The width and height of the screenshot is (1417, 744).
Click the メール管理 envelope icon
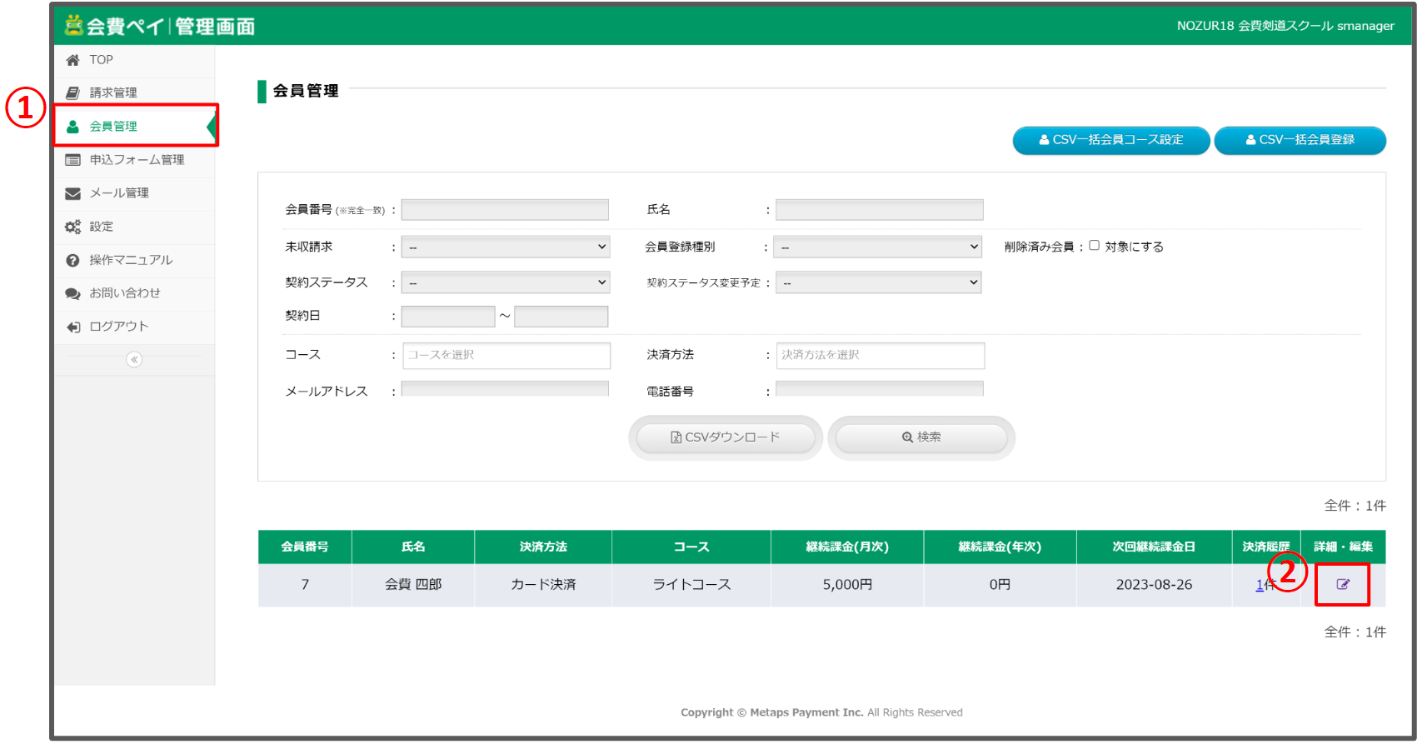coord(73,193)
